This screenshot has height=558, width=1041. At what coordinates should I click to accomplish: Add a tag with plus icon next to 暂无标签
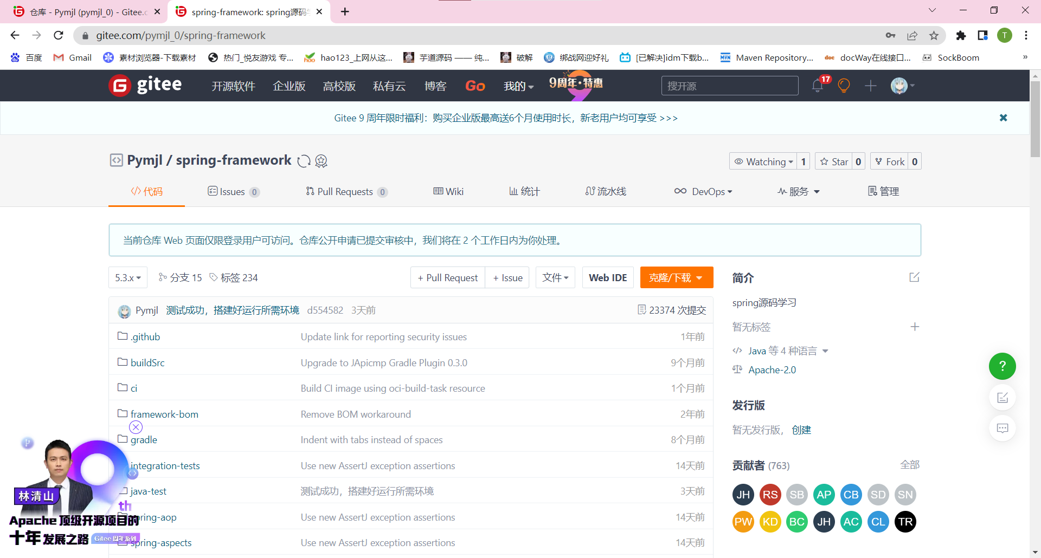point(915,327)
